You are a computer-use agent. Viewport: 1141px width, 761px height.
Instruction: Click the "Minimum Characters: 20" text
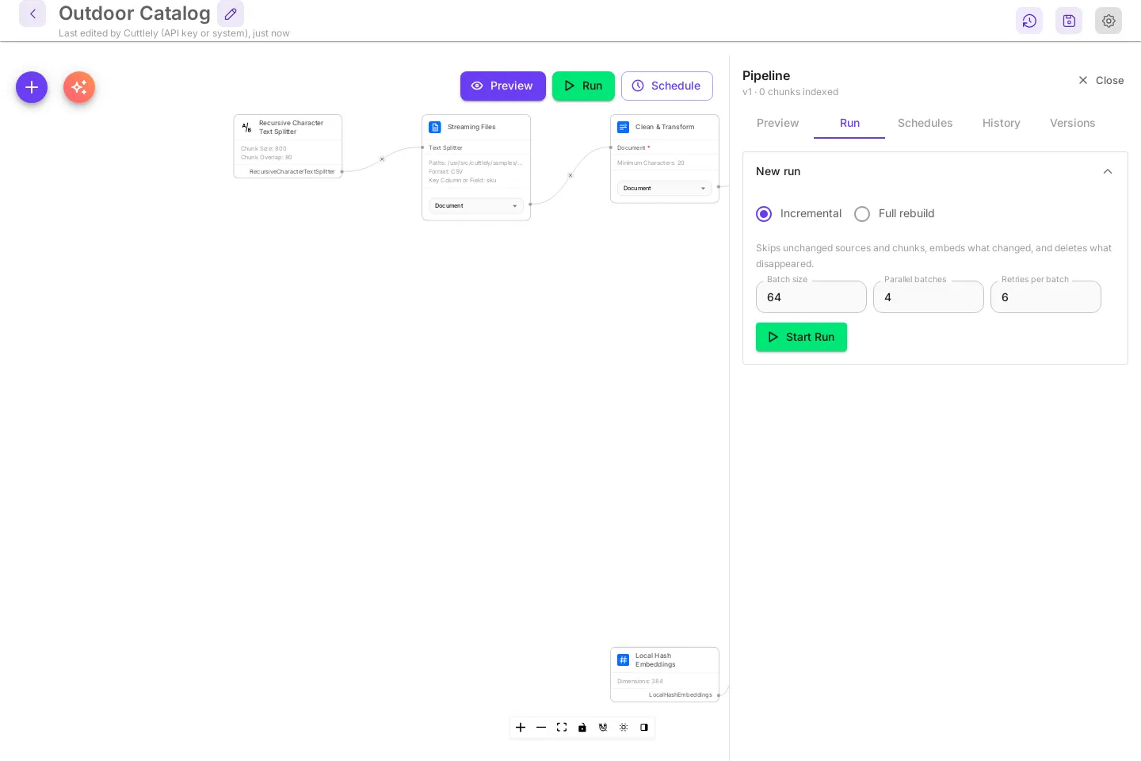(x=651, y=163)
